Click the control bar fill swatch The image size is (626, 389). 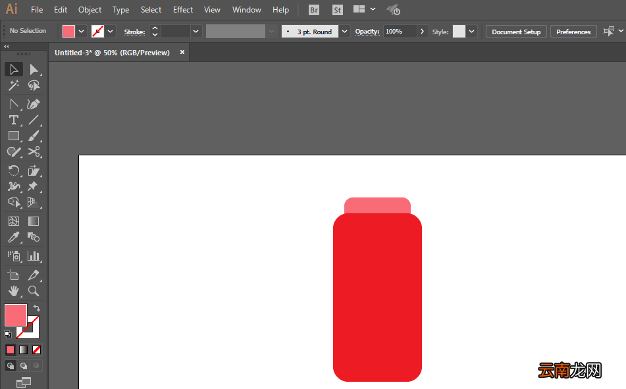coord(68,31)
